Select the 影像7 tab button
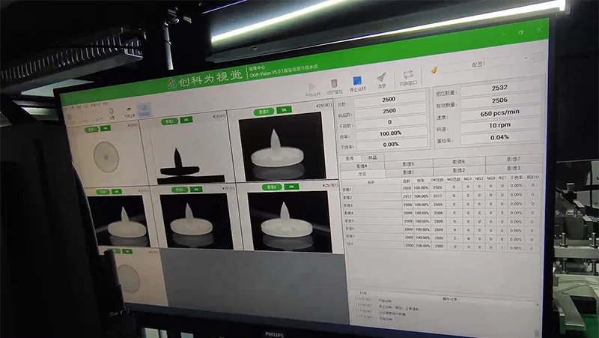This screenshot has height=338, width=599. [512, 159]
